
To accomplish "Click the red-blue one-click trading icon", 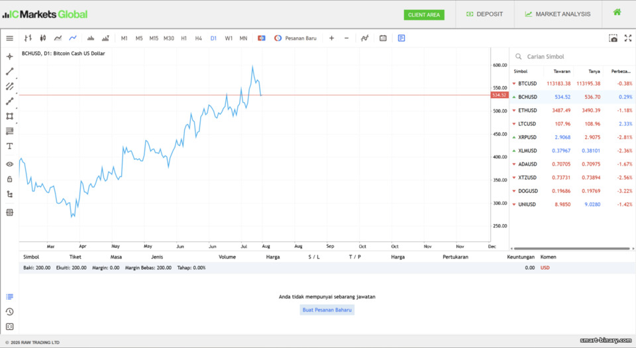I will click(262, 38).
